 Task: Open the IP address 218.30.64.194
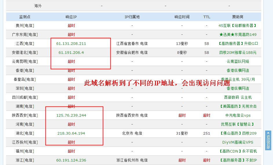coord(71,133)
